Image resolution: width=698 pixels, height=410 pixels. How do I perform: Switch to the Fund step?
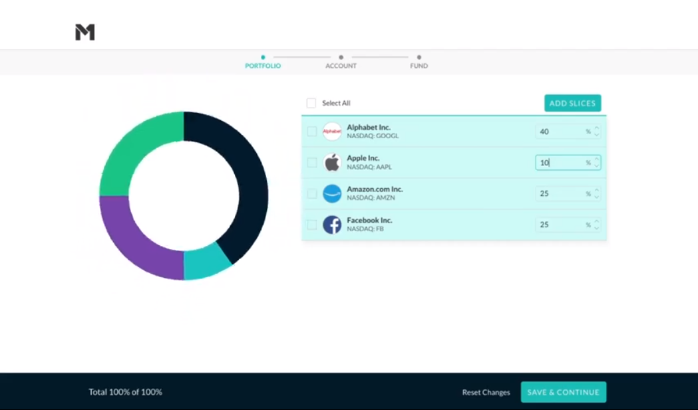click(419, 66)
